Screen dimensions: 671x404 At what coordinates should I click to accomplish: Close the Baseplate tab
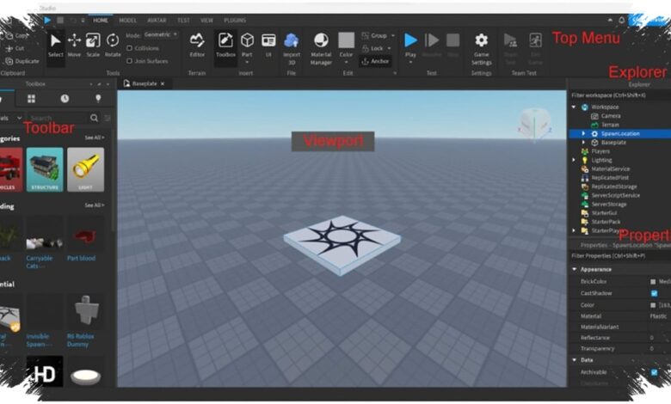point(163,83)
